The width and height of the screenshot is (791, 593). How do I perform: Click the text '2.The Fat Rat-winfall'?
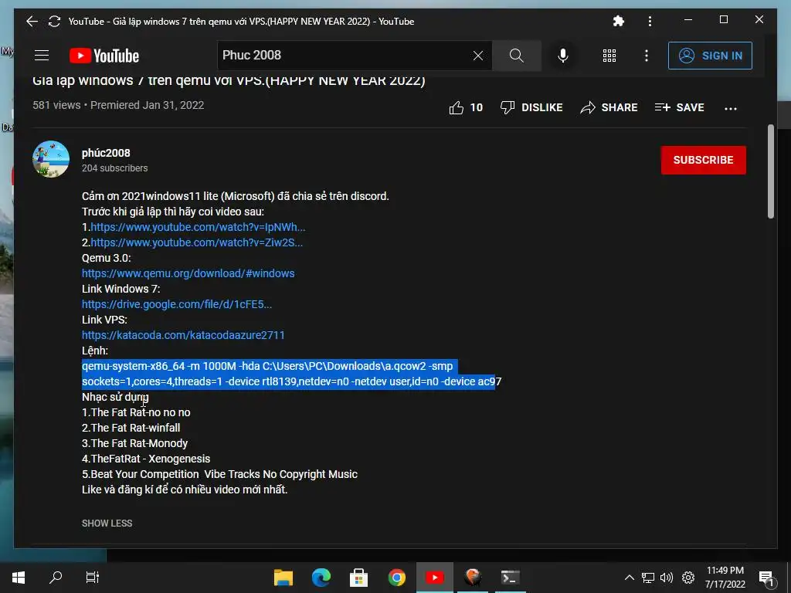click(x=131, y=428)
